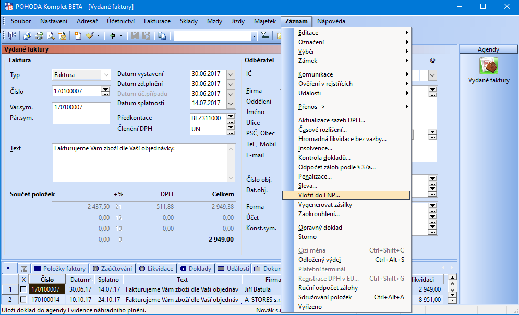Switch to Likvidace tab
The height and width of the screenshot is (315, 519).
pyautogui.click(x=156, y=268)
